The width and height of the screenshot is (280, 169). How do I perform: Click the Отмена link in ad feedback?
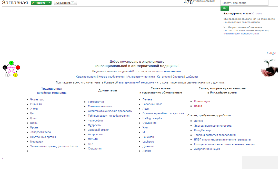click(x=257, y=14)
